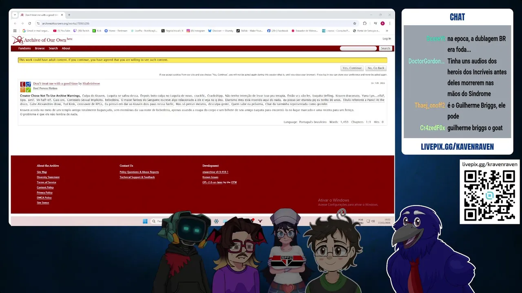Viewport: 522px width, 293px height.
Task: Open Policy Questions & Abuse Reports link
Action: (x=139, y=172)
